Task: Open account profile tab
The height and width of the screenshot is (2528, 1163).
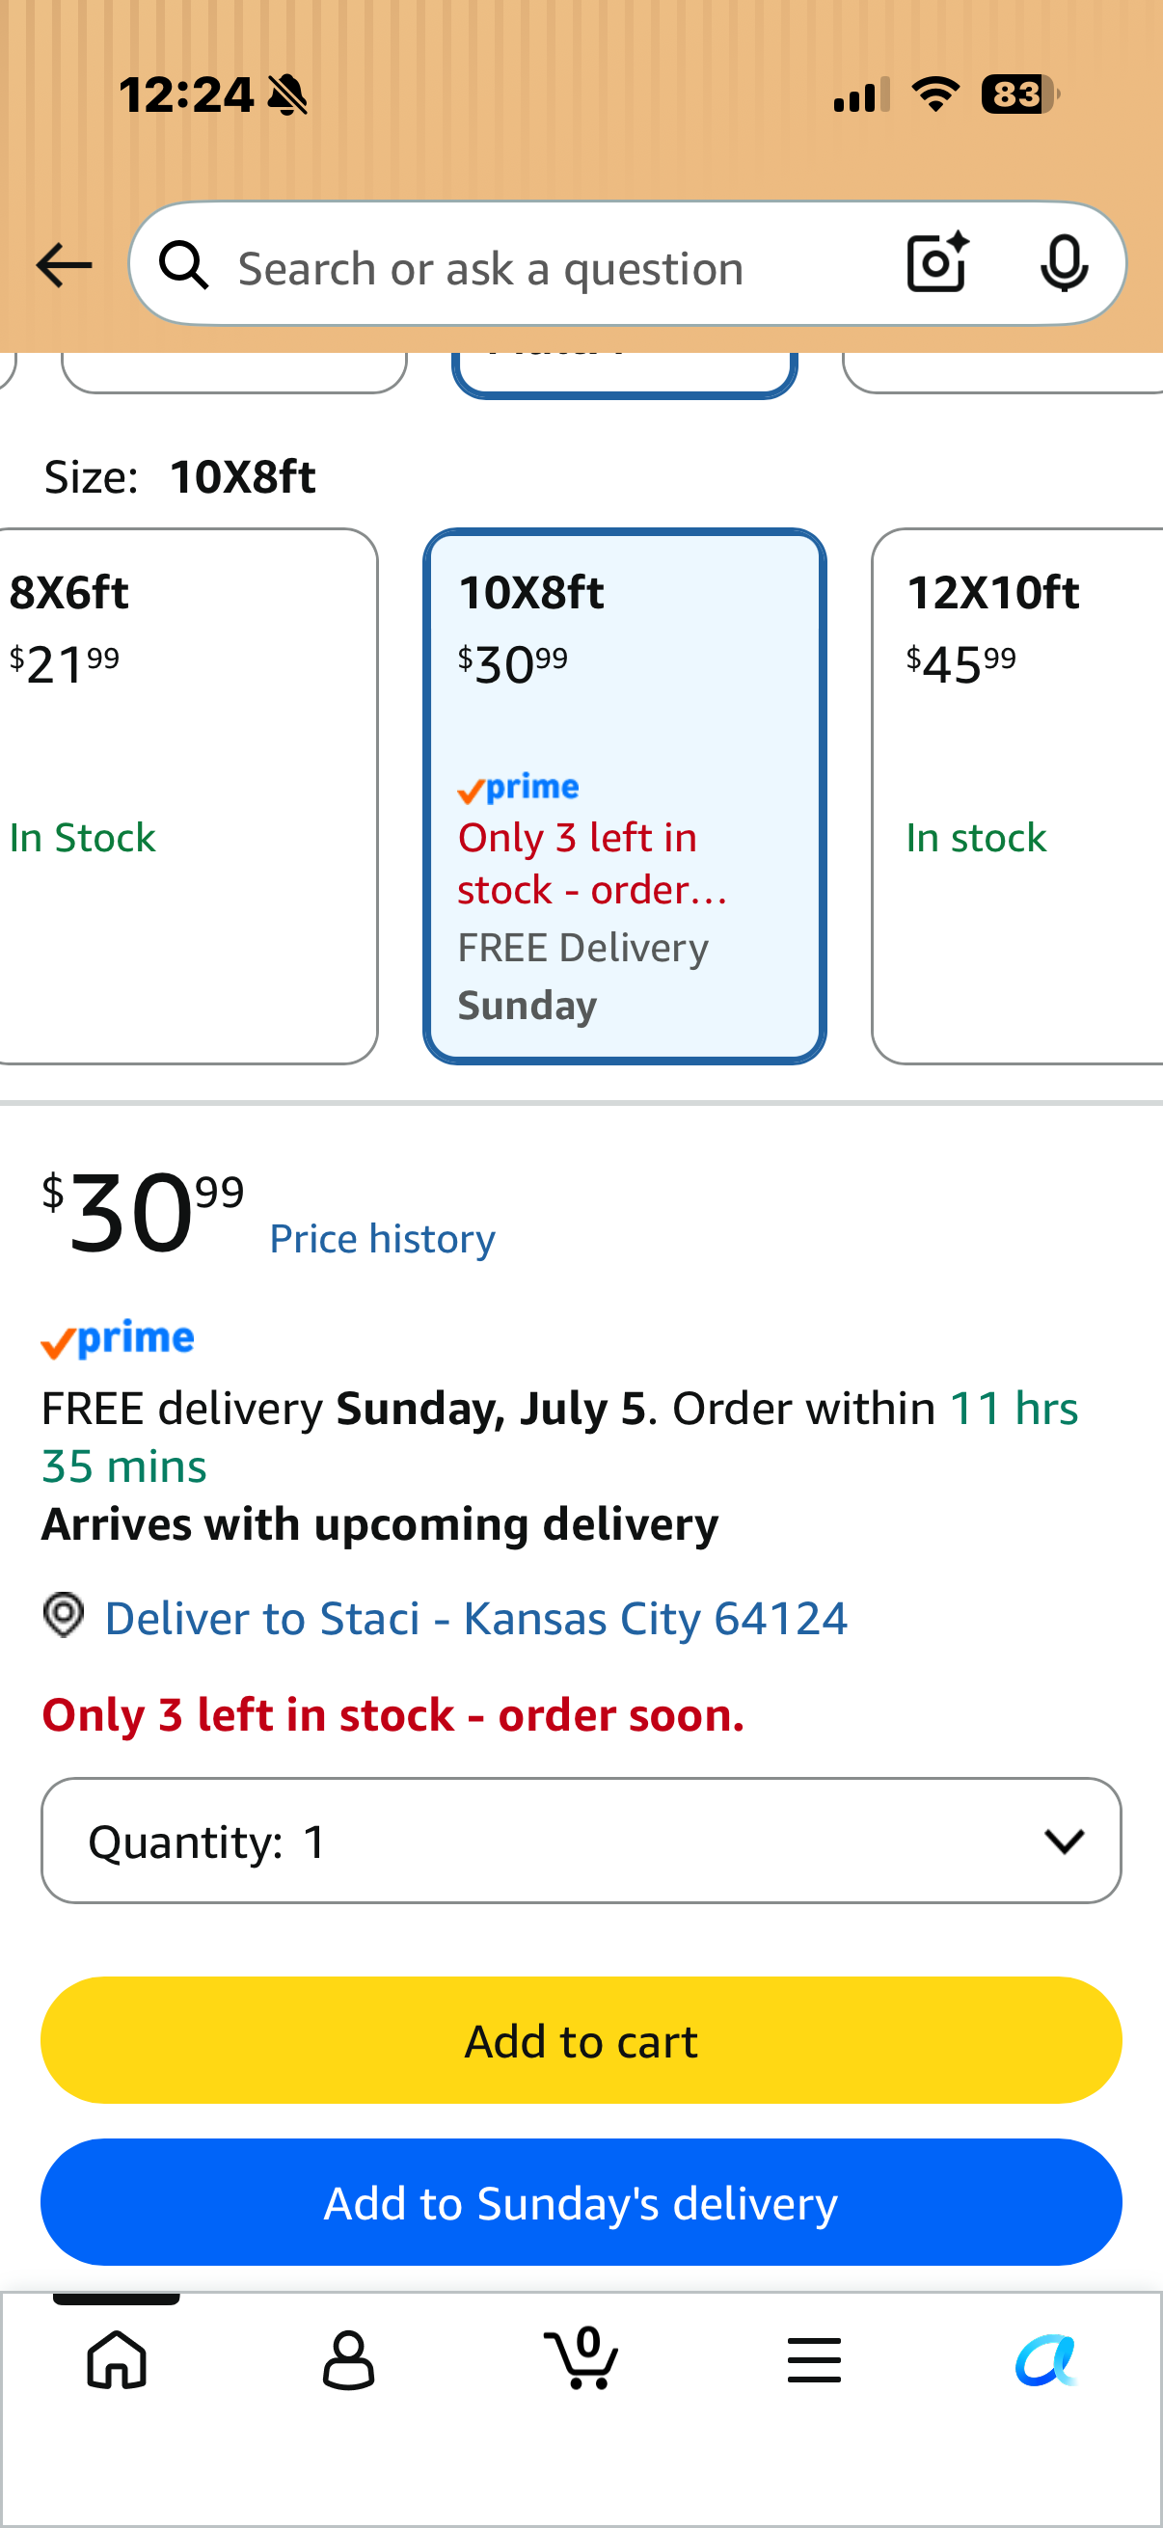Action: coord(348,2359)
